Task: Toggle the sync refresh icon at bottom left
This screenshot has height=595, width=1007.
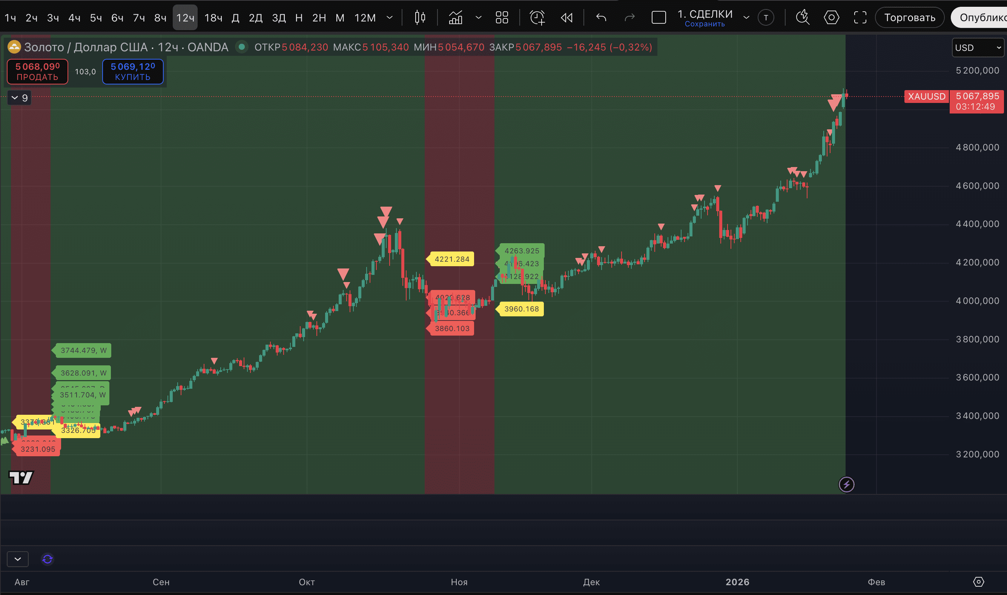Action: (x=47, y=559)
